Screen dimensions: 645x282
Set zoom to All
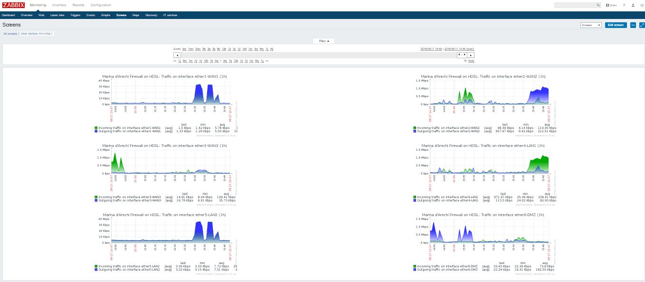[x=272, y=49]
